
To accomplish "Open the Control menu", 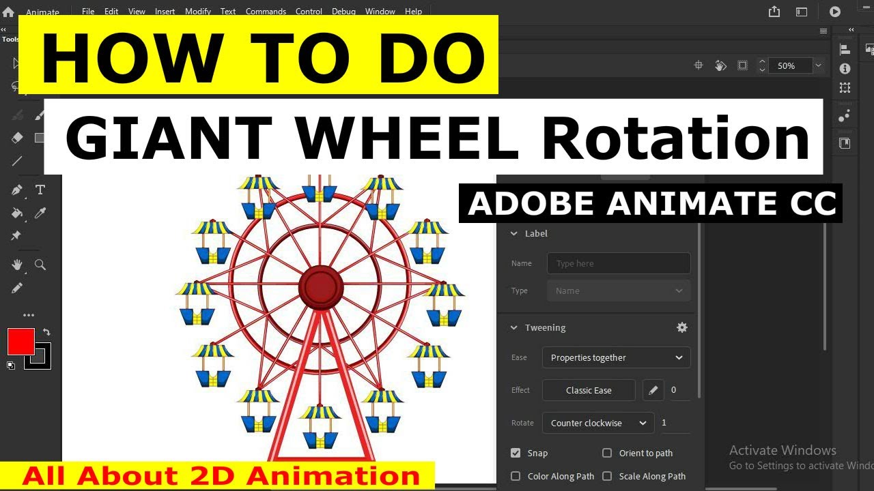I will point(309,12).
